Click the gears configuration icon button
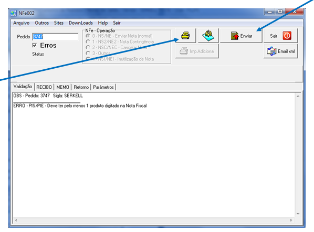The height and width of the screenshot is (232, 314). tap(208, 36)
